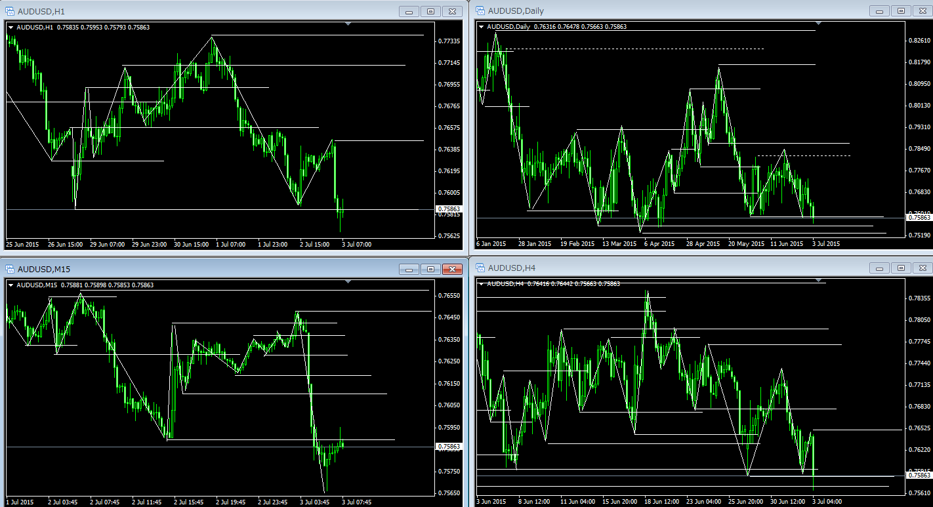Image resolution: width=933 pixels, height=507 pixels.
Task: Click the 0.75863 price tag on Daily chart
Action: [x=918, y=217]
